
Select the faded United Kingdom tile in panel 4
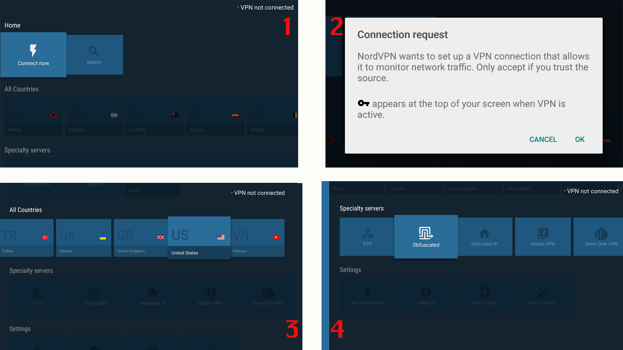[473, 188]
